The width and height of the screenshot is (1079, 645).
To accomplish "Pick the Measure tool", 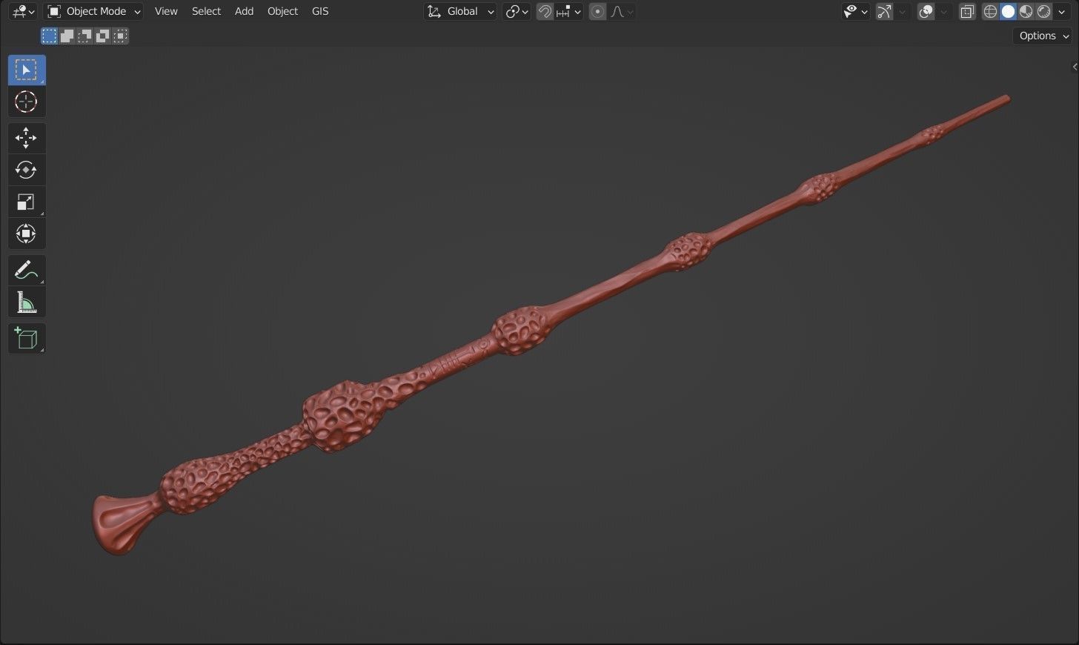I will pyautogui.click(x=26, y=302).
